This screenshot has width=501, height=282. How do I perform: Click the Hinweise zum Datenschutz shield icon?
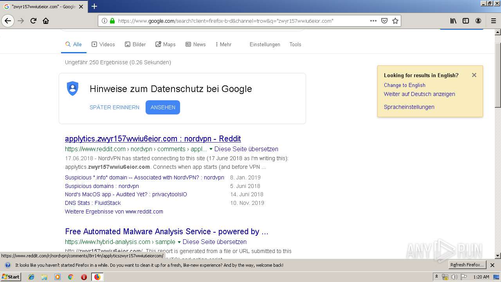pos(73,89)
